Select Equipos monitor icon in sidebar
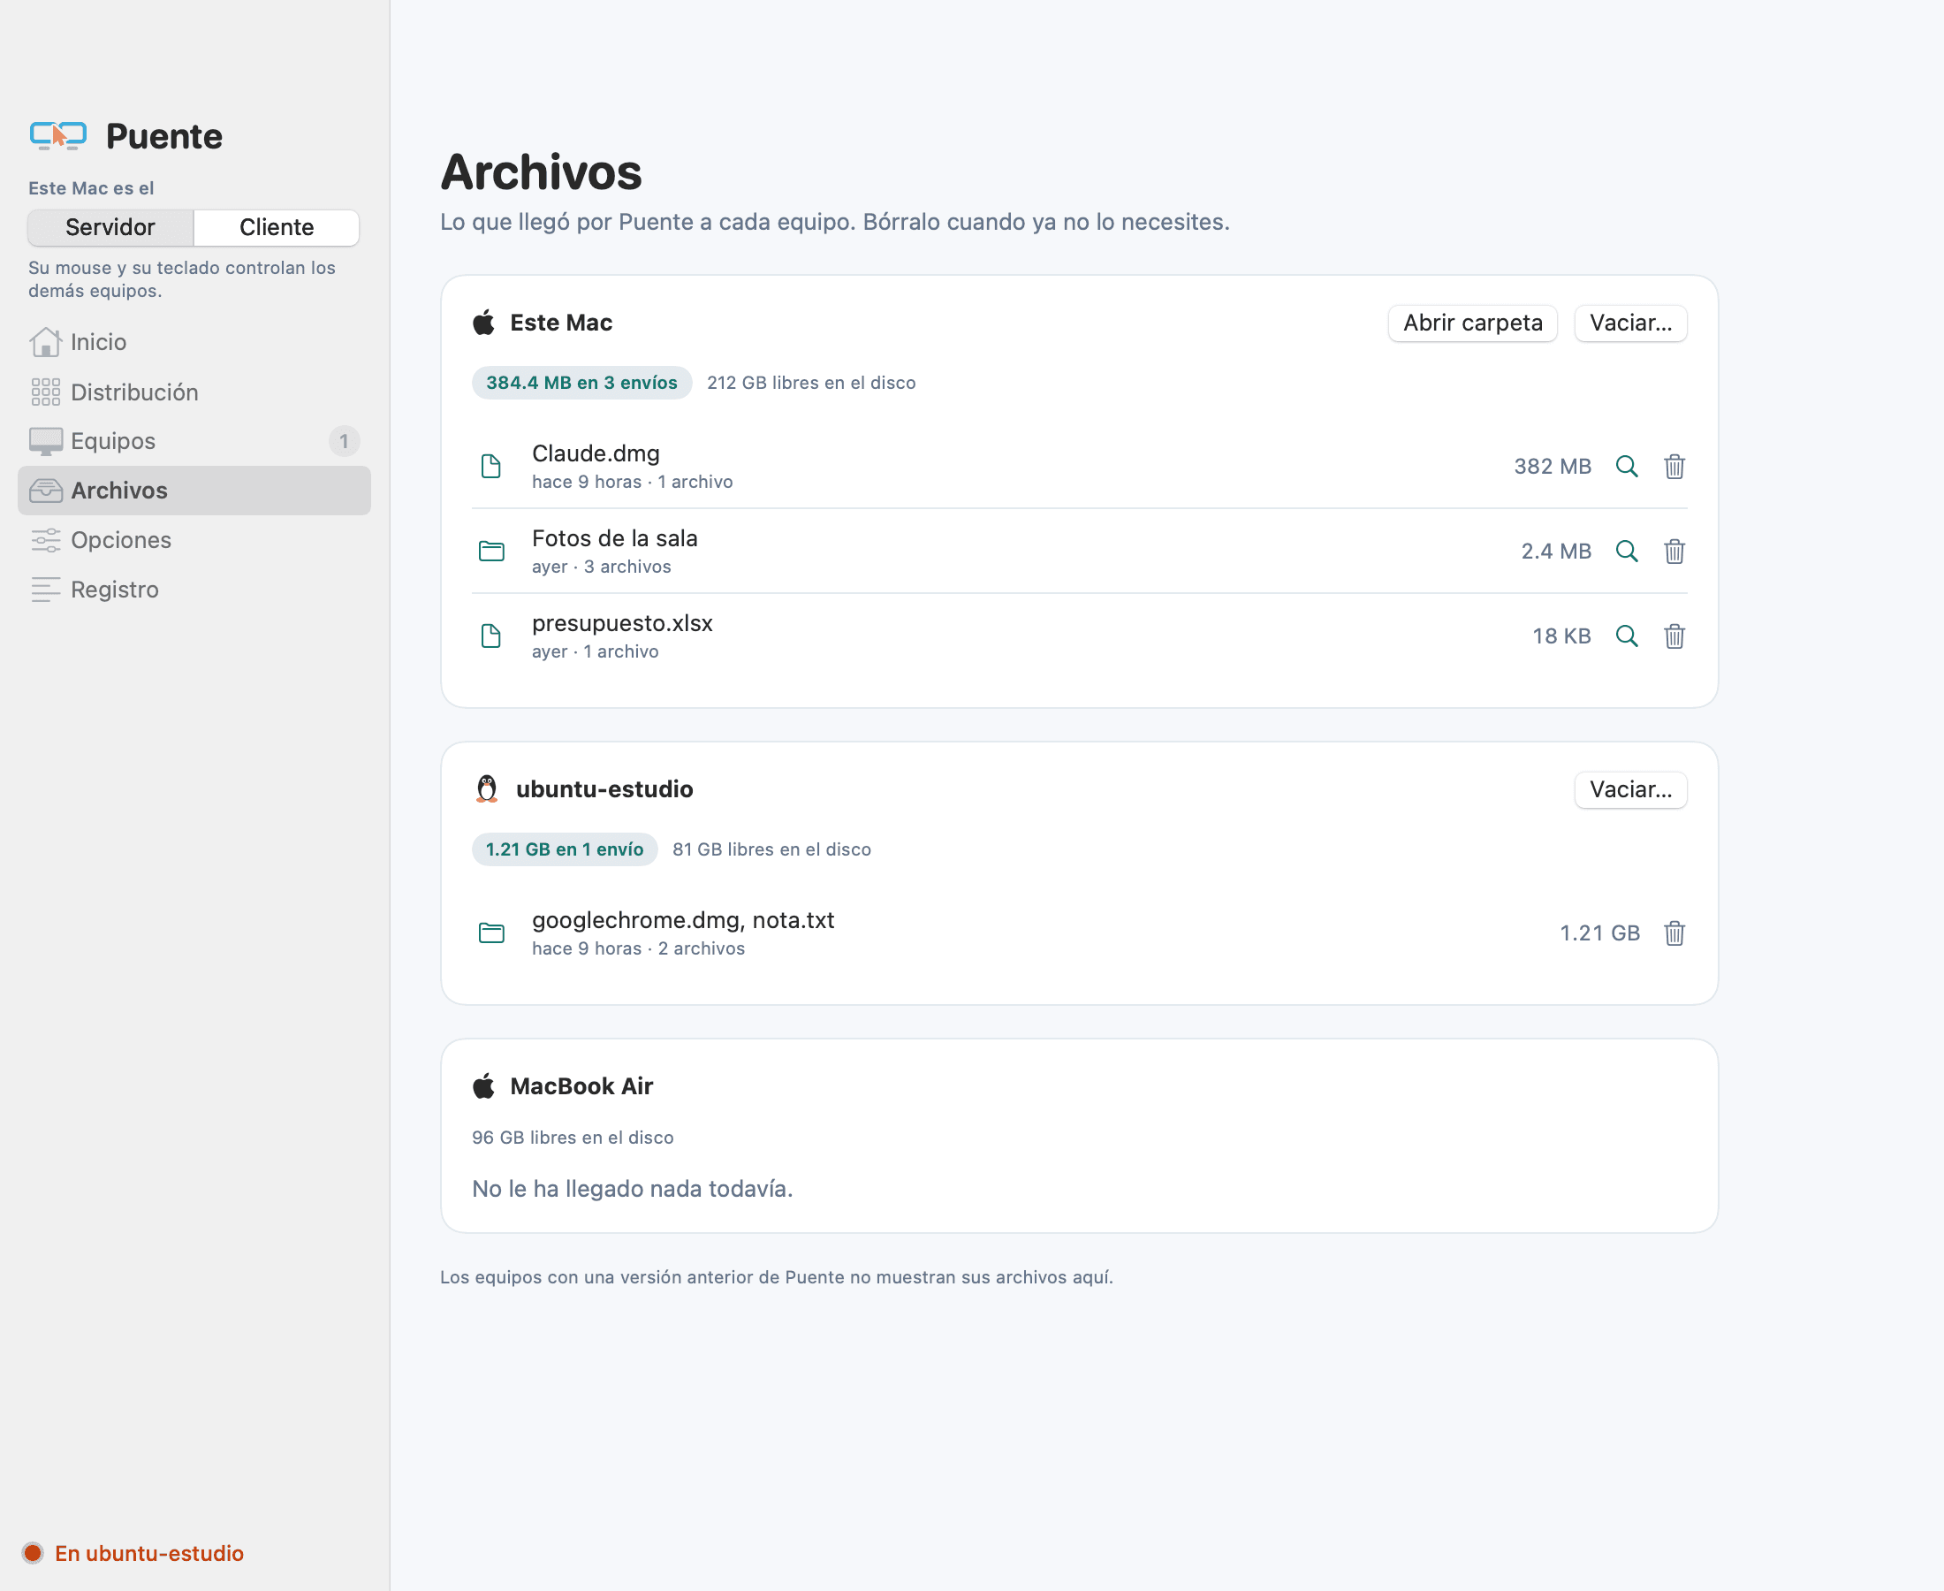 coord(45,441)
